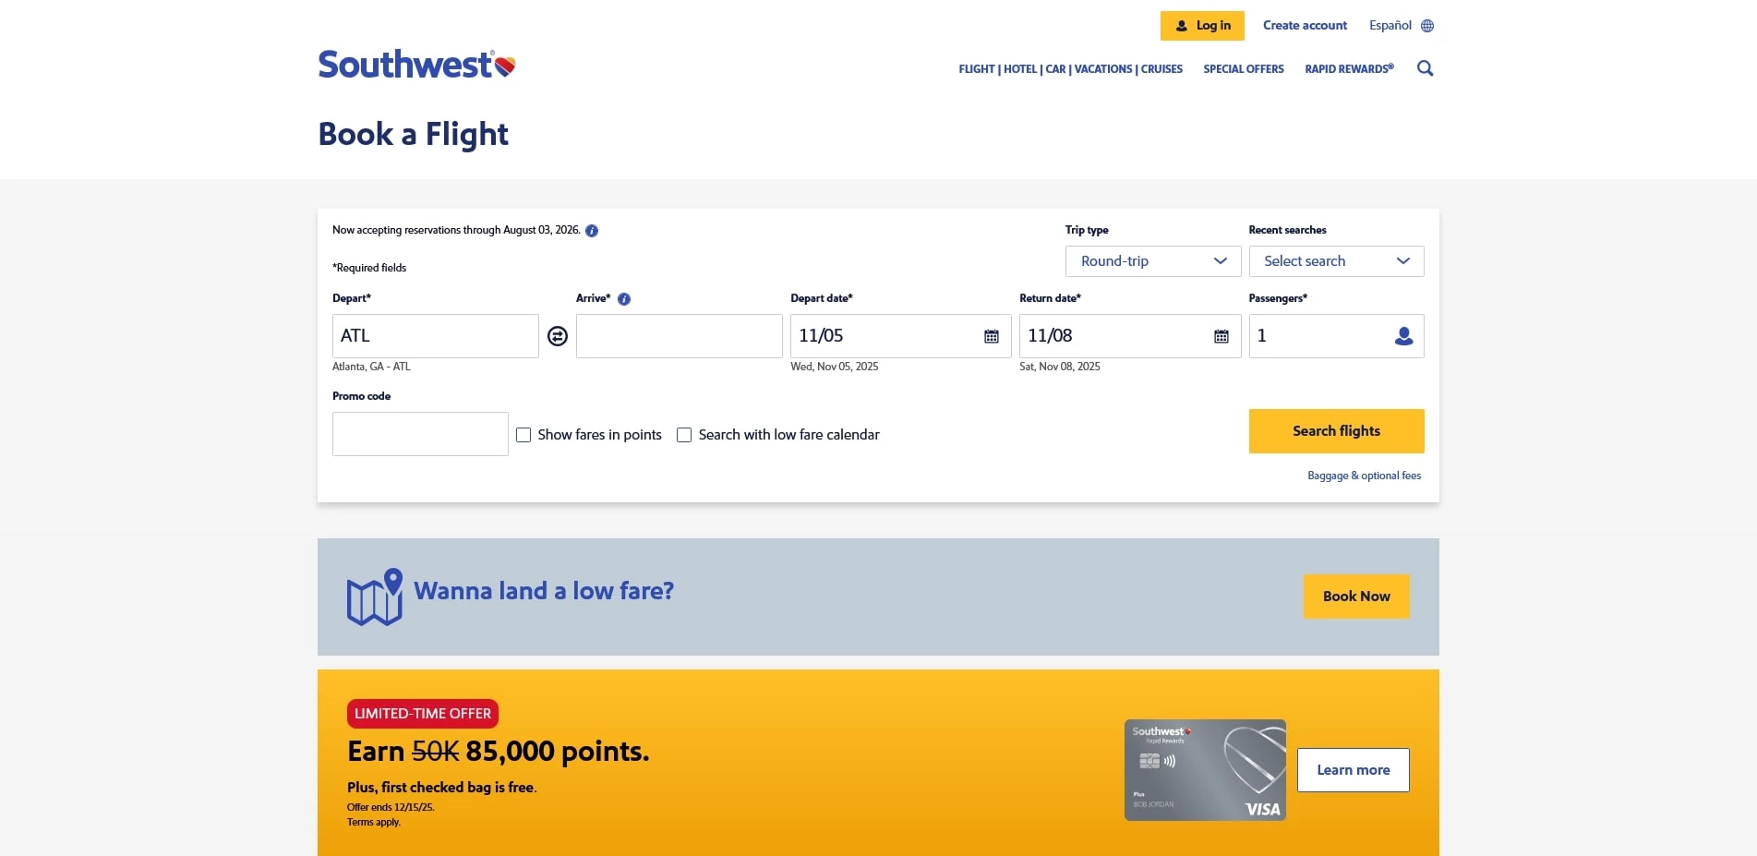Open Southwest logo home page
Screen dimensions: 1757x856
click(416, 65)
